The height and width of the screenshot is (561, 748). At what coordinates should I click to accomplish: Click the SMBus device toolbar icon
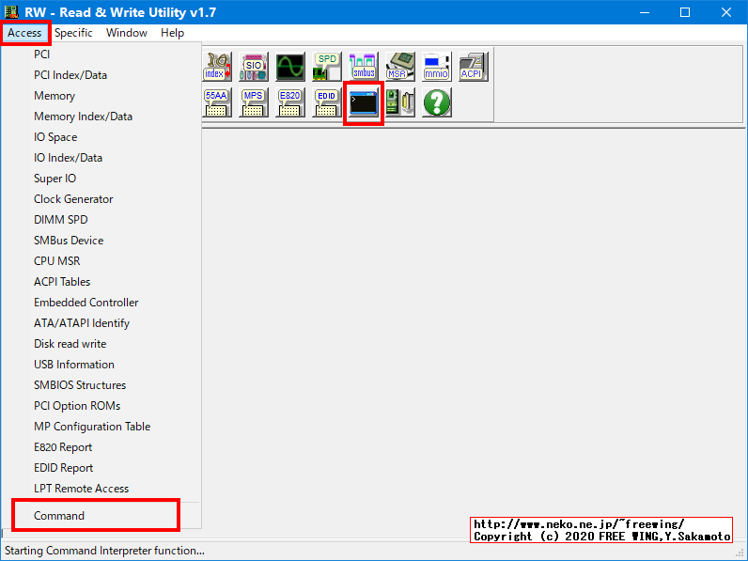point(364,67)
